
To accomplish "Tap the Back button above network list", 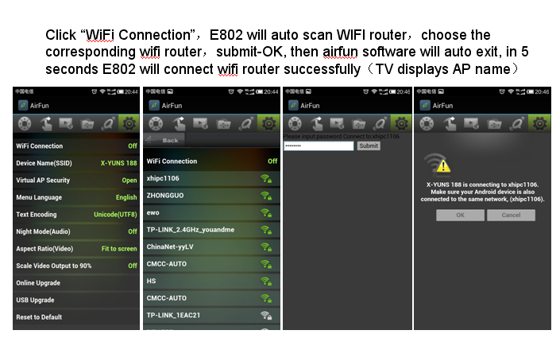I will point(164,140).
